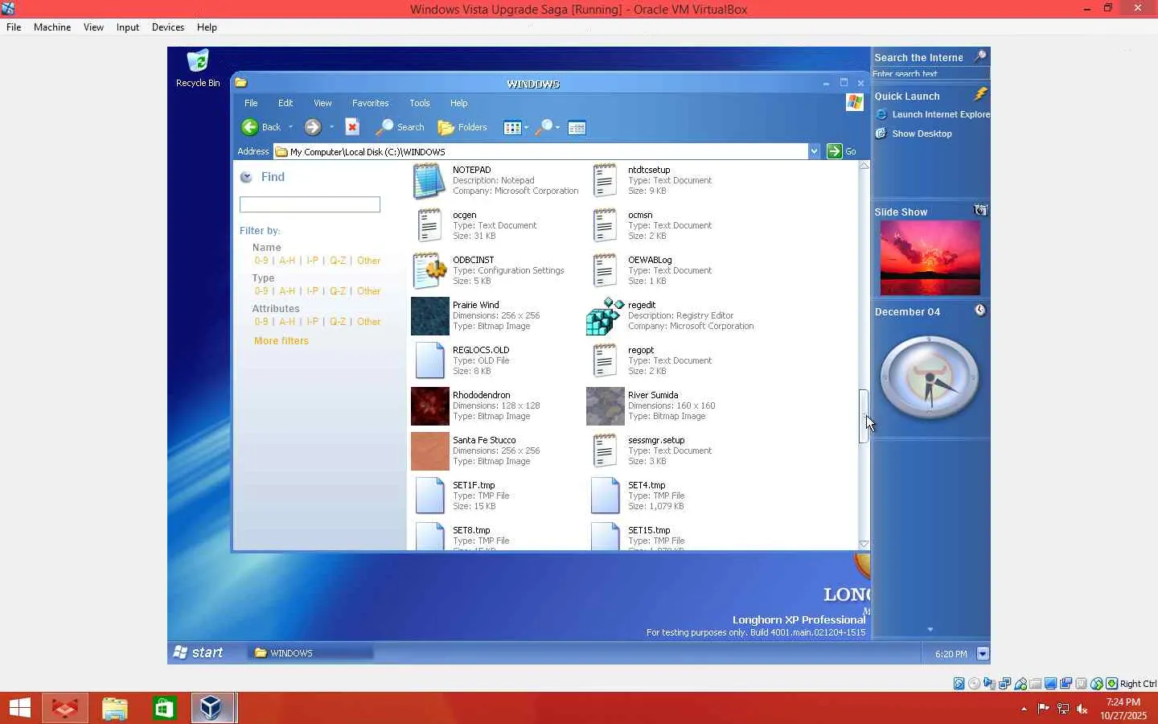This screenshot has width=1158, height=724.
Task: Open the Recycle Bin desktop icon
Action: pyautogui.click(x=198, y=68)
